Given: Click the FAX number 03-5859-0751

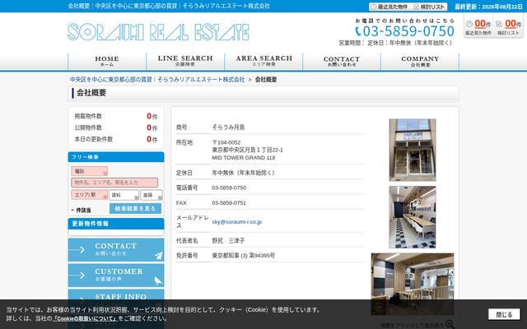Looking at the screenshot, I should (229, 203).
